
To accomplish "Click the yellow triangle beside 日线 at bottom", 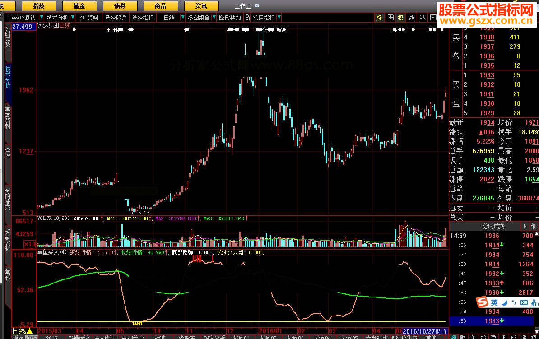I will click(x=30, y=332).
